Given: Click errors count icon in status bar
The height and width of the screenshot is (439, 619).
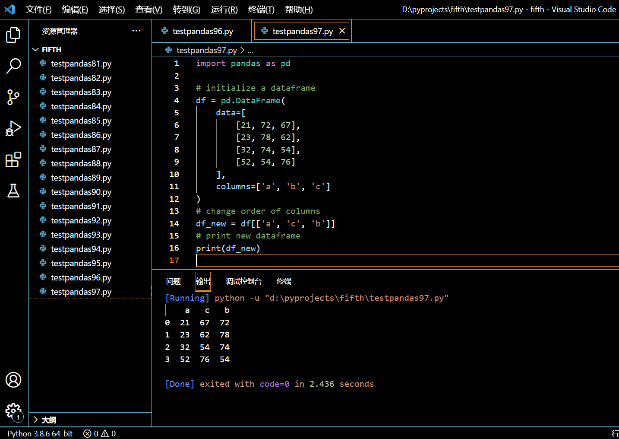Looking at the screenshot, I should (x=87, y=433).
